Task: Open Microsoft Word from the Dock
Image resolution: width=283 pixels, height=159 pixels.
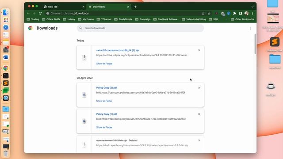Action: tap(6, 57)
